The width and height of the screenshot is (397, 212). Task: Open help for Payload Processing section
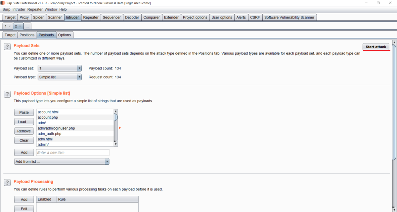click(x=7, y=183)
